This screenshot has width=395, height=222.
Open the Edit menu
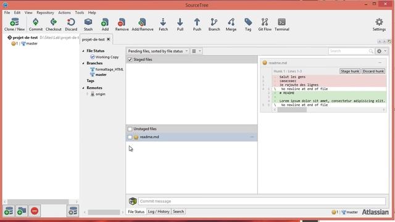(x=17, y=12)
